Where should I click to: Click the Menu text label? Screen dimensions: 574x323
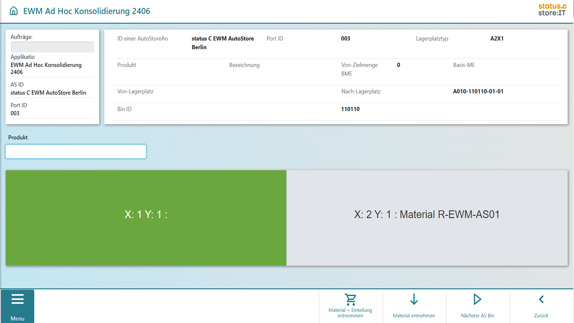tap(17, 318)
